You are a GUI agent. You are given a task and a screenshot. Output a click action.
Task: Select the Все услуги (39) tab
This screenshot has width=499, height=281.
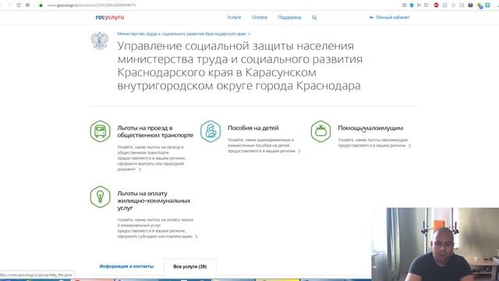click(190, 267)
